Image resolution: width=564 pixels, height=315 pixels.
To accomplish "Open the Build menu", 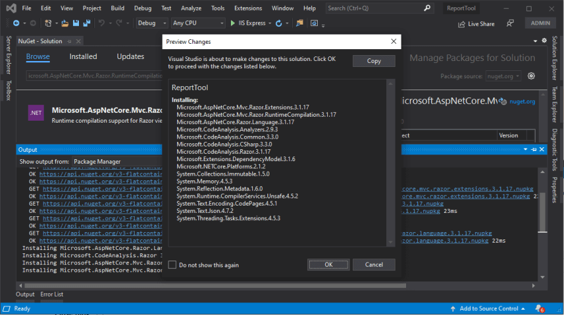I will point(117,8).
